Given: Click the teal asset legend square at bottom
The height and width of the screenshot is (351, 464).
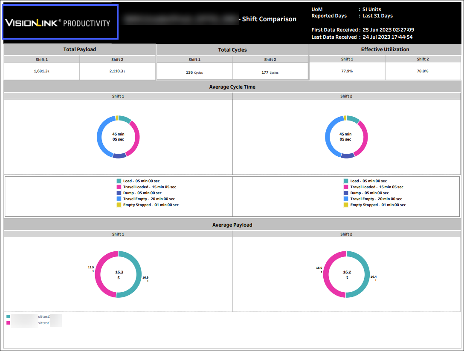Looking at the screenshot, I should (x=8, y=317).
